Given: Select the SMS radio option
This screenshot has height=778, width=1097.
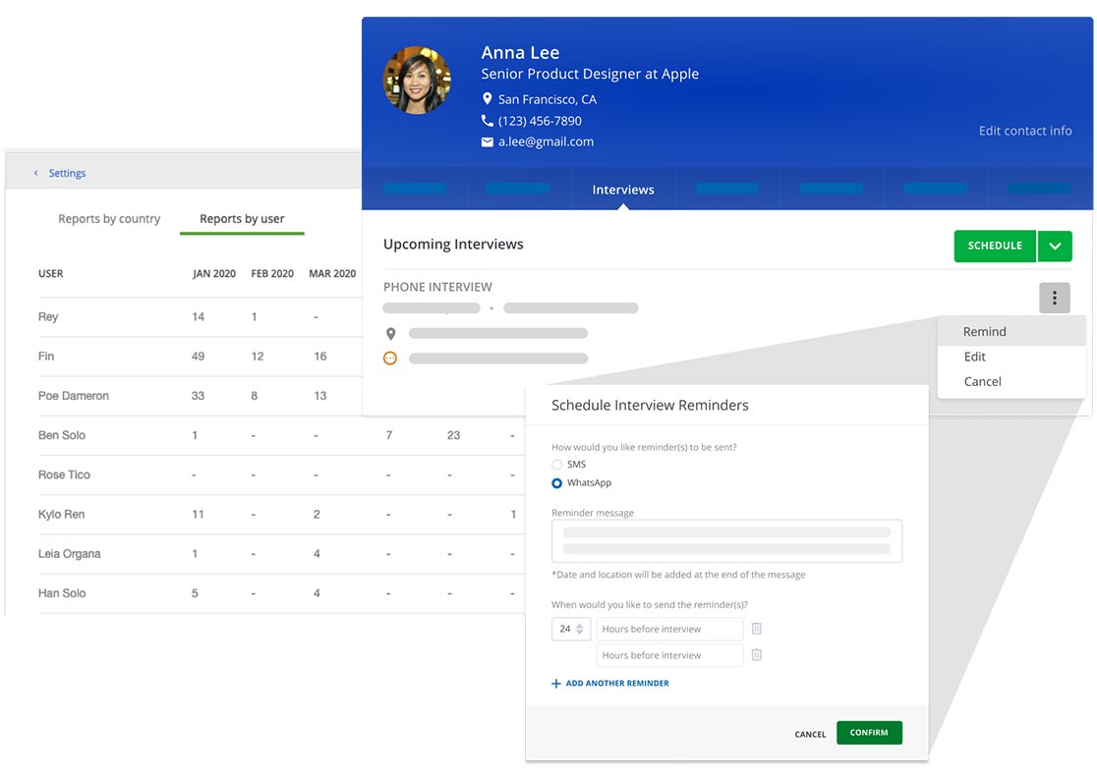Looking at the screenshot, I should (x=557, y=465).
